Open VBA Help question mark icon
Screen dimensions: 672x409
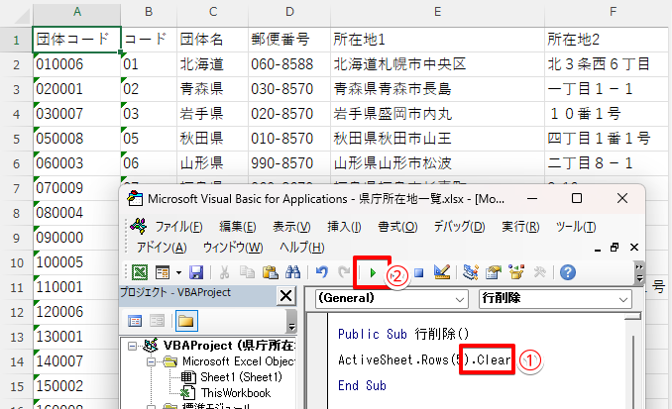point(567,272)
